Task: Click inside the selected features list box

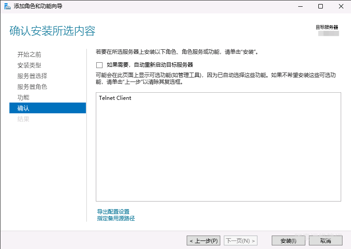Action: [x=218, y=147]
